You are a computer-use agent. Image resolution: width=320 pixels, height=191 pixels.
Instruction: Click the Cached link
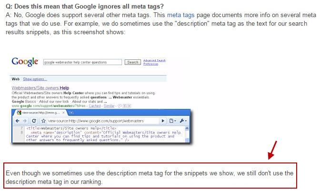pos(95,106)
